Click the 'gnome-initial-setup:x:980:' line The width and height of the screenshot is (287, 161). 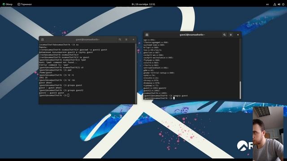pos(159,73)
